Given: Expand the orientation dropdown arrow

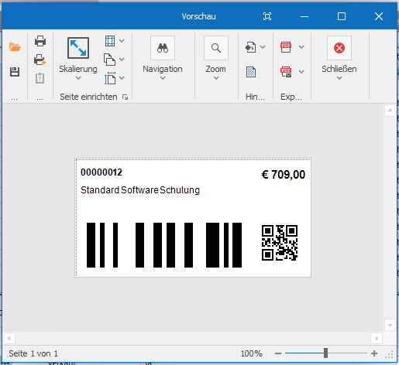Looking at the screenshot, I should [122, 60].
